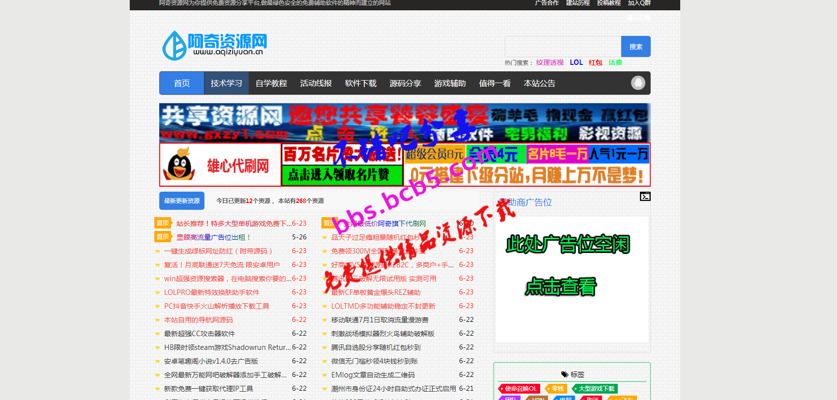Open the 源码分享 navigation item
This screenshot has height=400, width=837.
tap(405, 83)
